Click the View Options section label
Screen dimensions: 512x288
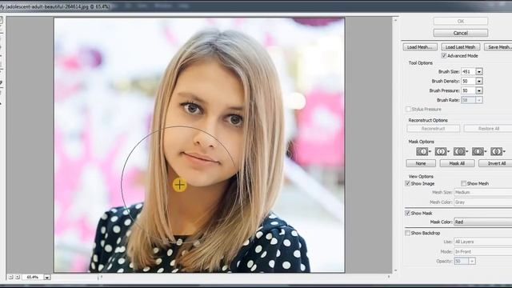pos(421,176)
